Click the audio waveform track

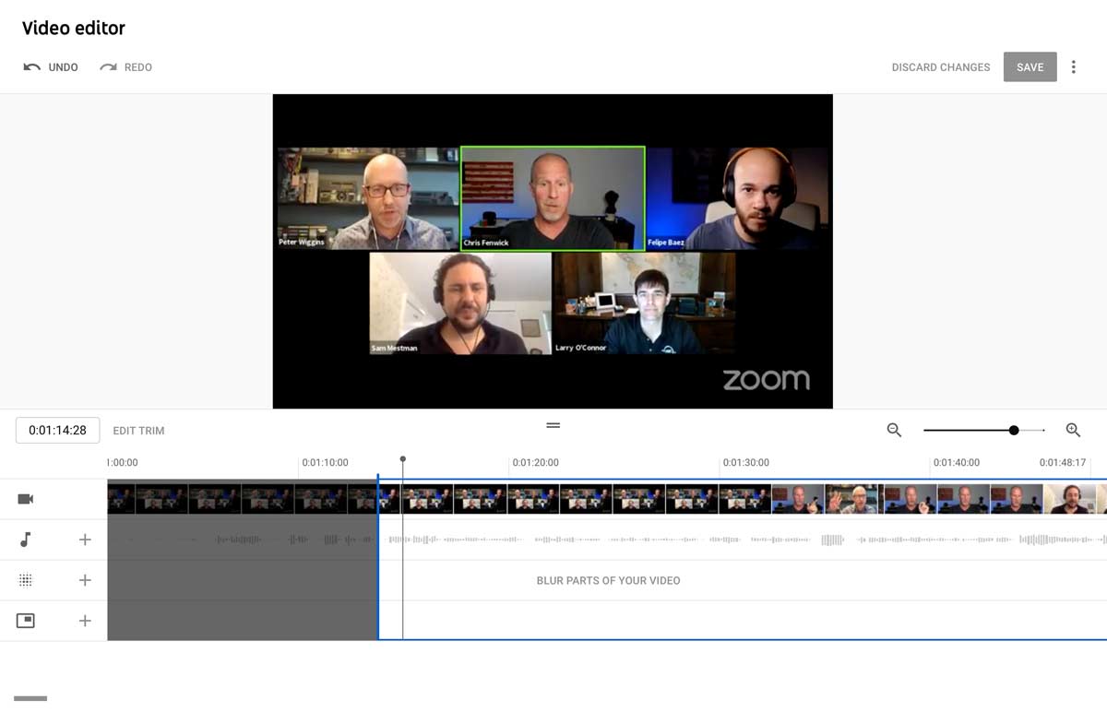point(607,540)
